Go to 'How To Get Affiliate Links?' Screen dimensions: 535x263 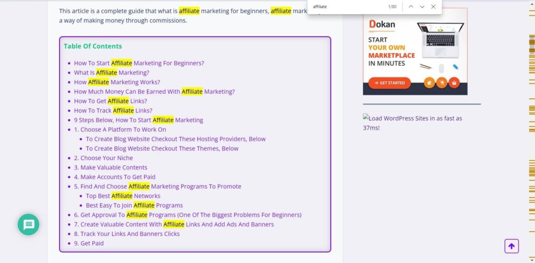(110, 101)
